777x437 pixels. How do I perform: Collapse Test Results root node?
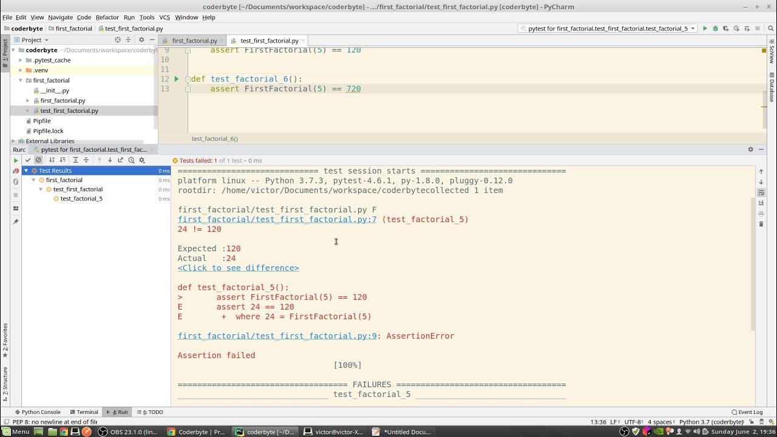pos(26,171)
